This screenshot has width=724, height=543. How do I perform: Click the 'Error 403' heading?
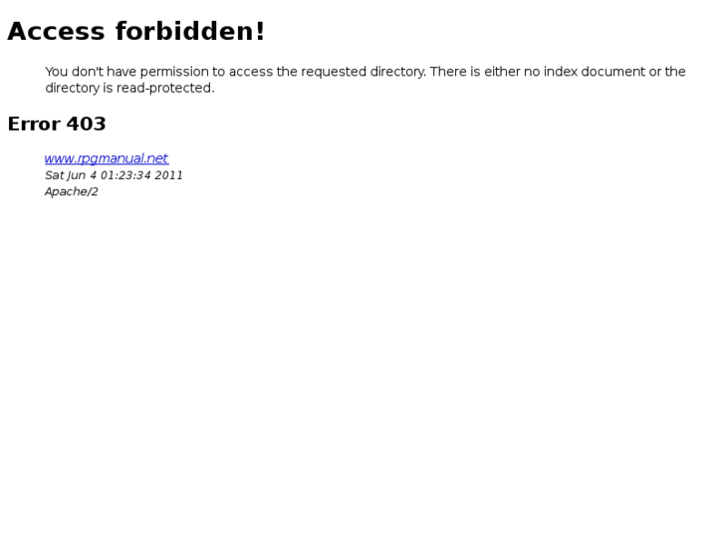point(57,124)
